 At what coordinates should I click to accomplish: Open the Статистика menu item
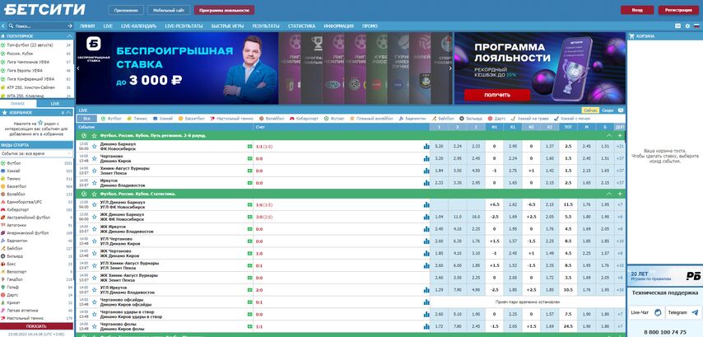click(301, 26)
